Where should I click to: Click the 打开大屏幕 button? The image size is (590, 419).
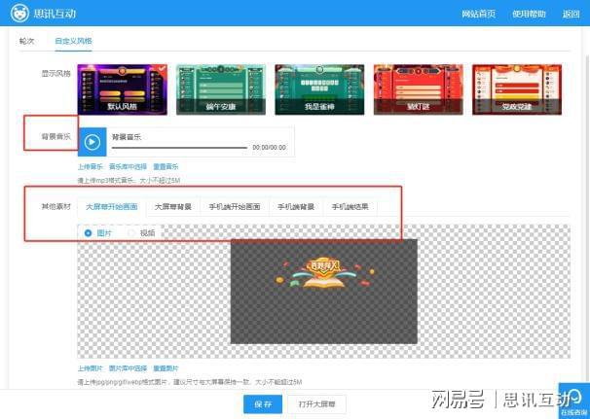(316, 403)
